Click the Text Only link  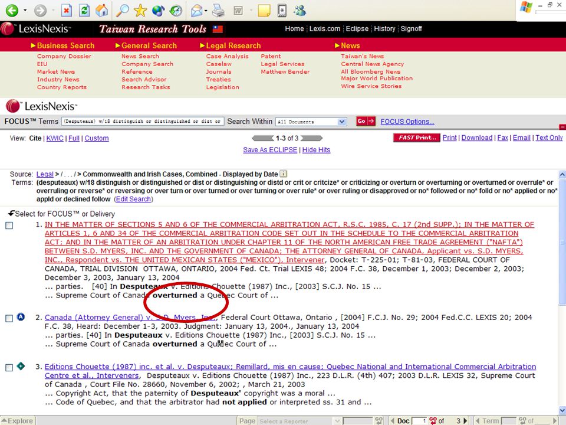coord(549,138)
